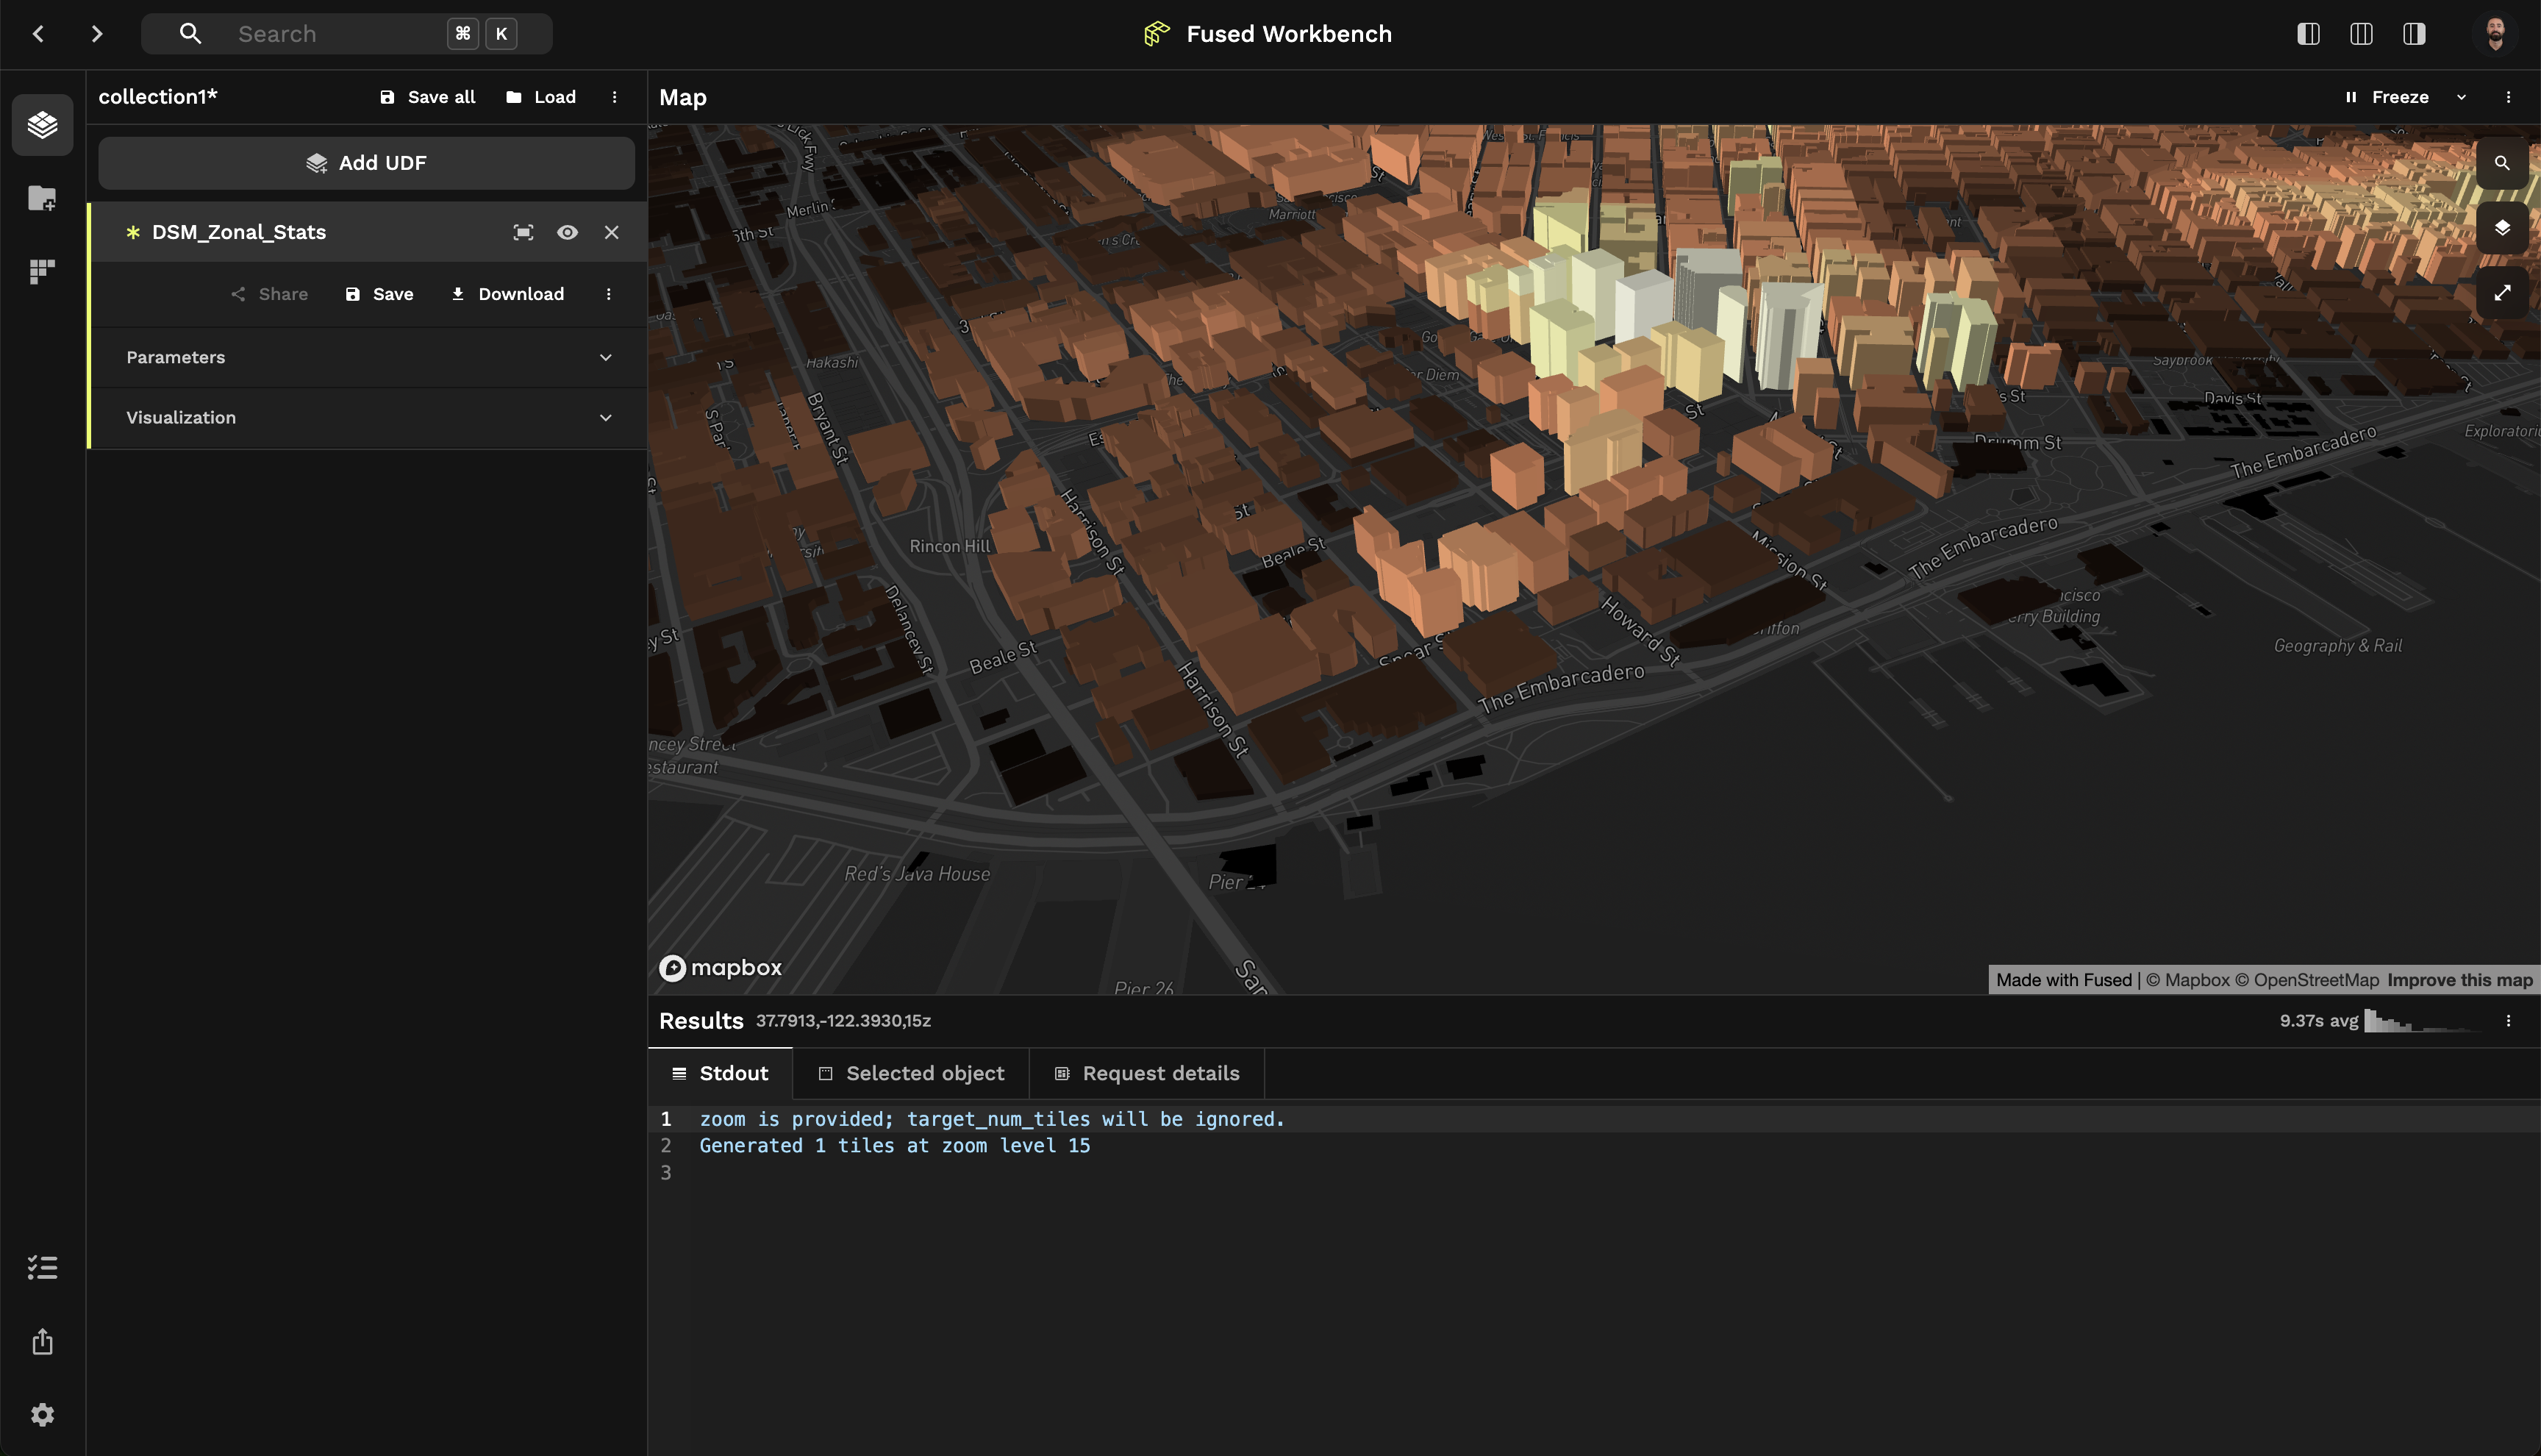Open collection1 more options menu
The width and height of the screenshot is (2541, 1456).
[615, 97]
